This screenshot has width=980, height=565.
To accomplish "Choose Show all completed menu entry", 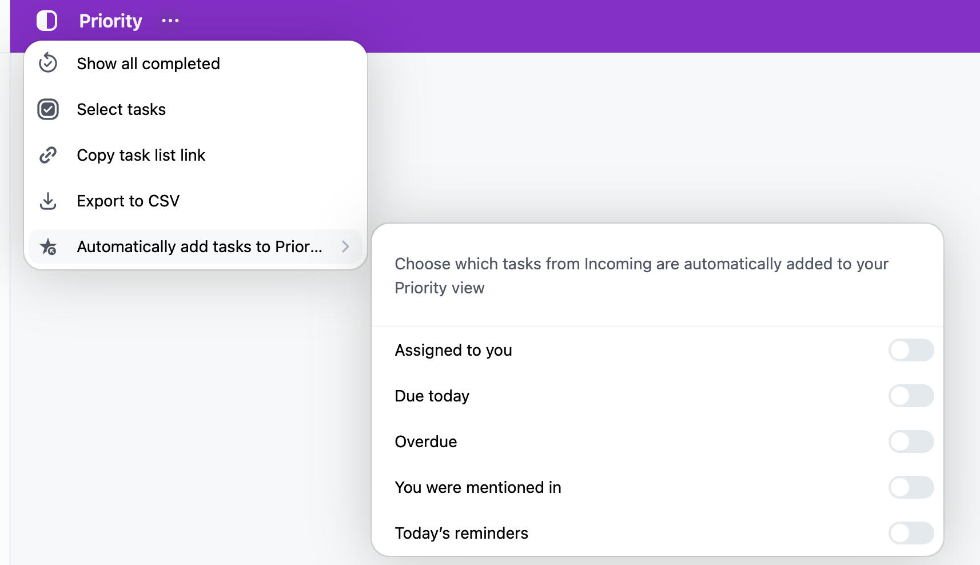I will pyautogui.click(x=196, y=63).
